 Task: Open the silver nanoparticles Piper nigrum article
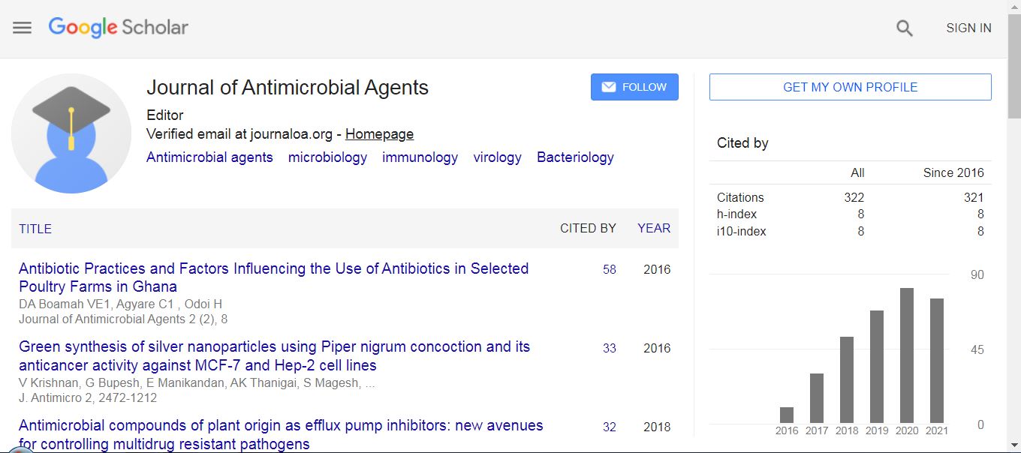point(274,356)
